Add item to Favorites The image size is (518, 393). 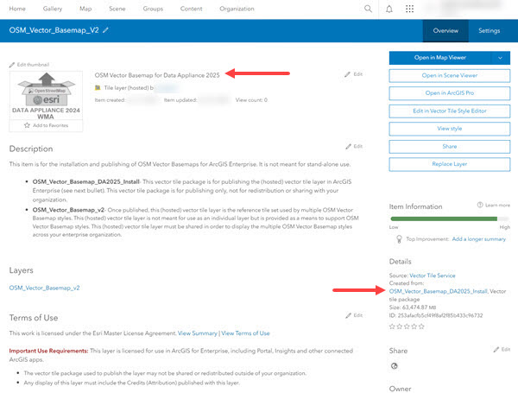[x=46, y=126]
